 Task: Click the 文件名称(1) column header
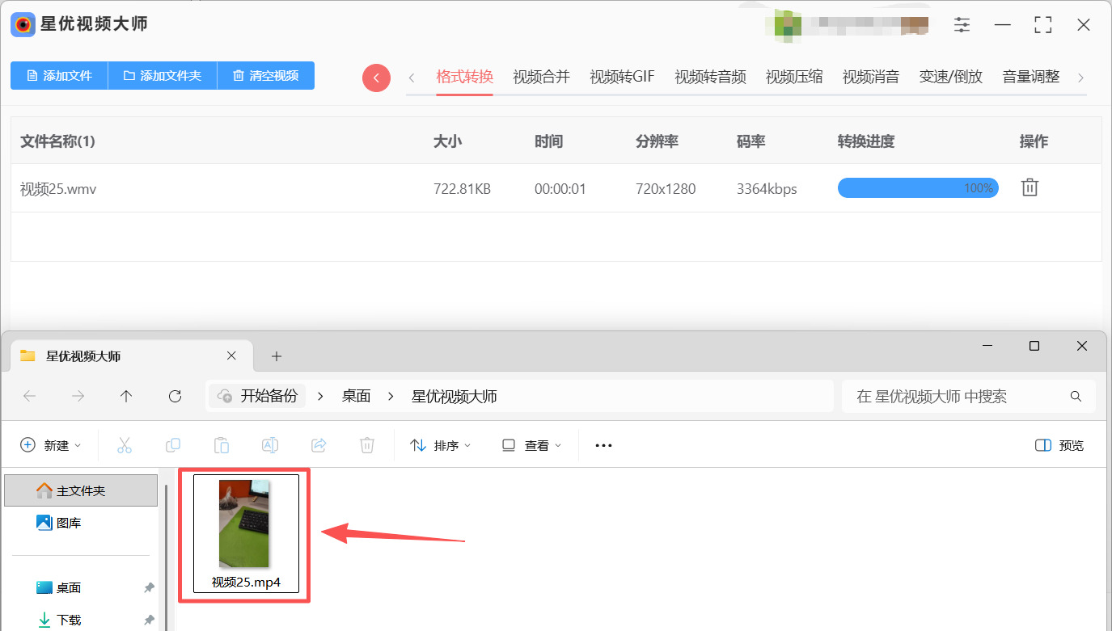57,141
